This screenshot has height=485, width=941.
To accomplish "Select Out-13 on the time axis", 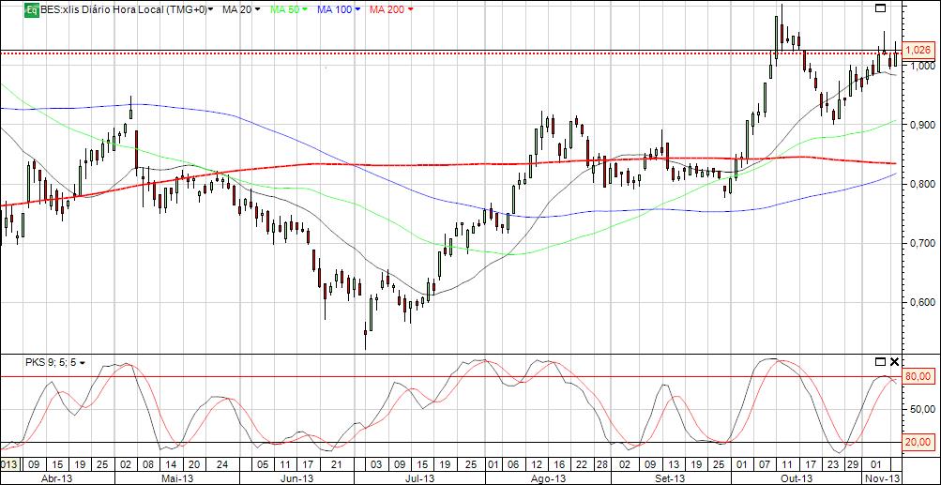I will click(x=798, y=478).
